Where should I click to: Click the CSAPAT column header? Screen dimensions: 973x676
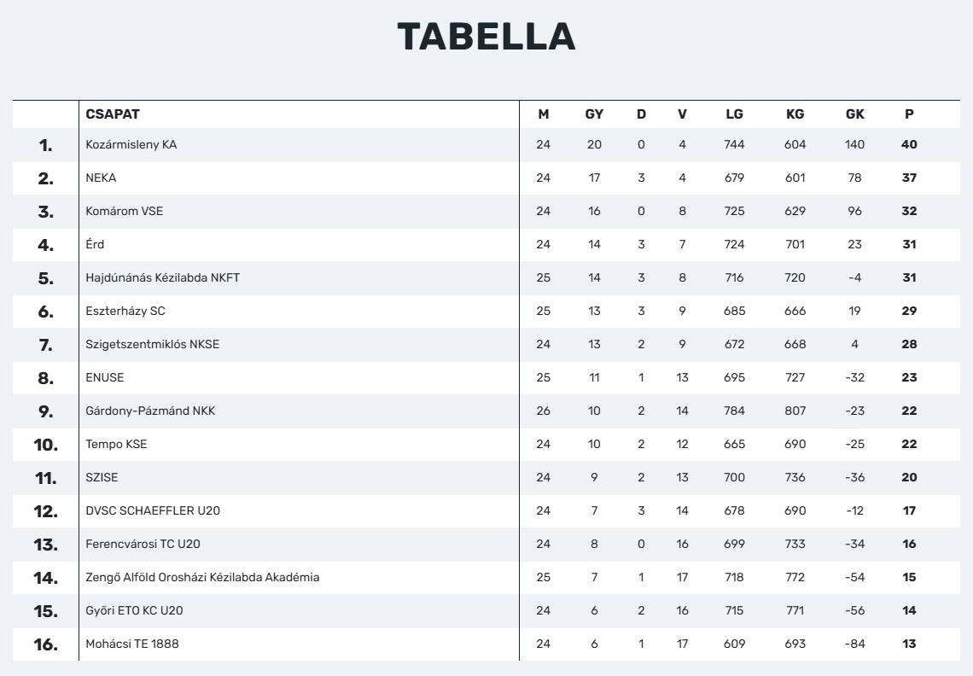(x=113, y=114)
